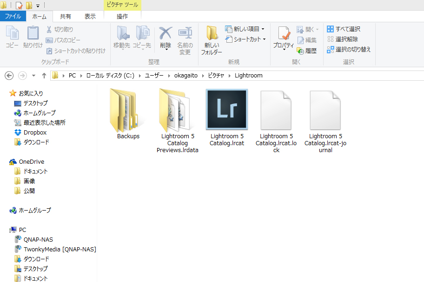
Task: Click the Rename (名前の変更) icon
Action: tap(185, 33)
